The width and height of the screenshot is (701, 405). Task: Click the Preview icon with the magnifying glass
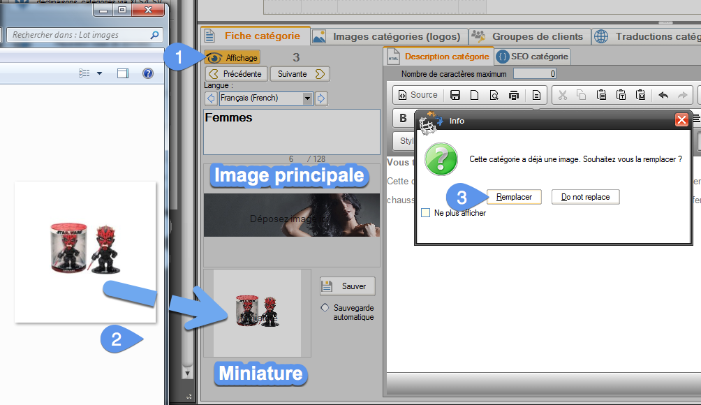[494, 95]
